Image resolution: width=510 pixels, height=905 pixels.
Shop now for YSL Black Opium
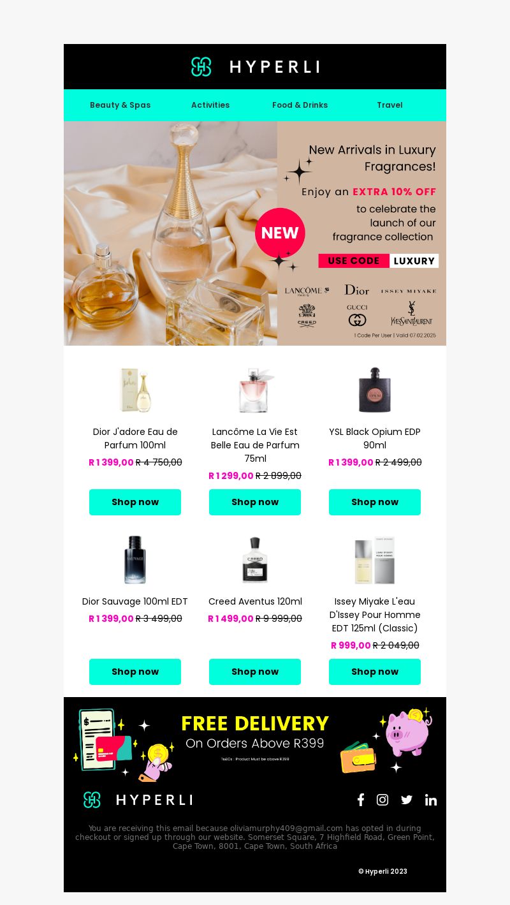pos(375,502)
